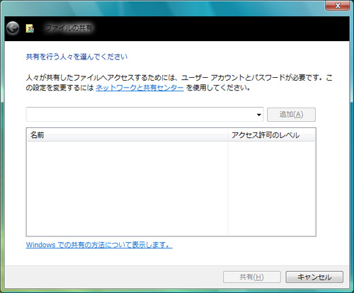Expand the user selection dropdown arrow
The height and width of the screenshot is (293, 354).
[259, 115]
